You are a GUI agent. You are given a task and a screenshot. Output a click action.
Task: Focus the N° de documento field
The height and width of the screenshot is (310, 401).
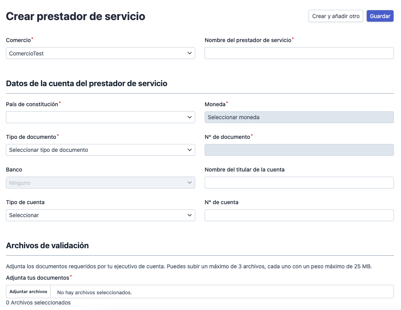click(x=299, y=149)
